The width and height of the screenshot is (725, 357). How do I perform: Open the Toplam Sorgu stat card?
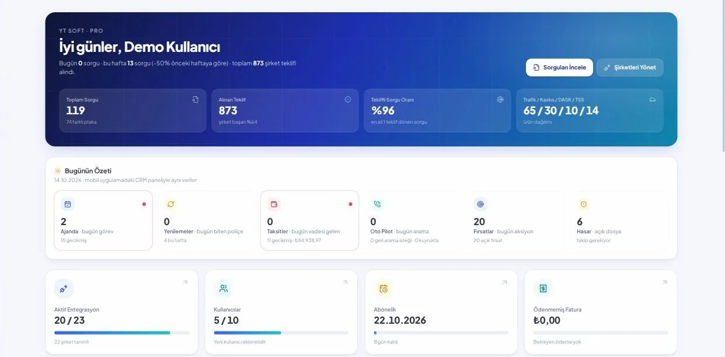pos(133,110)
